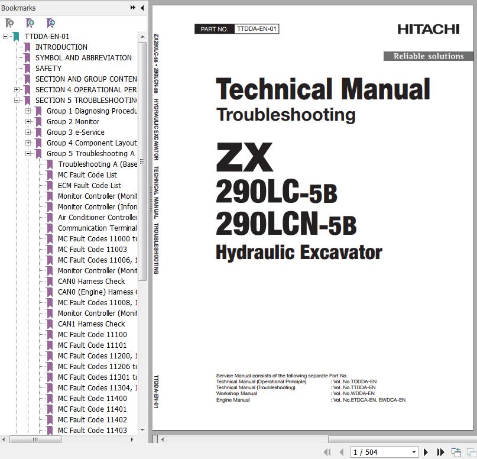
Task: Open MC Fault Code 11100 bookmark
Action: [92, 335]
